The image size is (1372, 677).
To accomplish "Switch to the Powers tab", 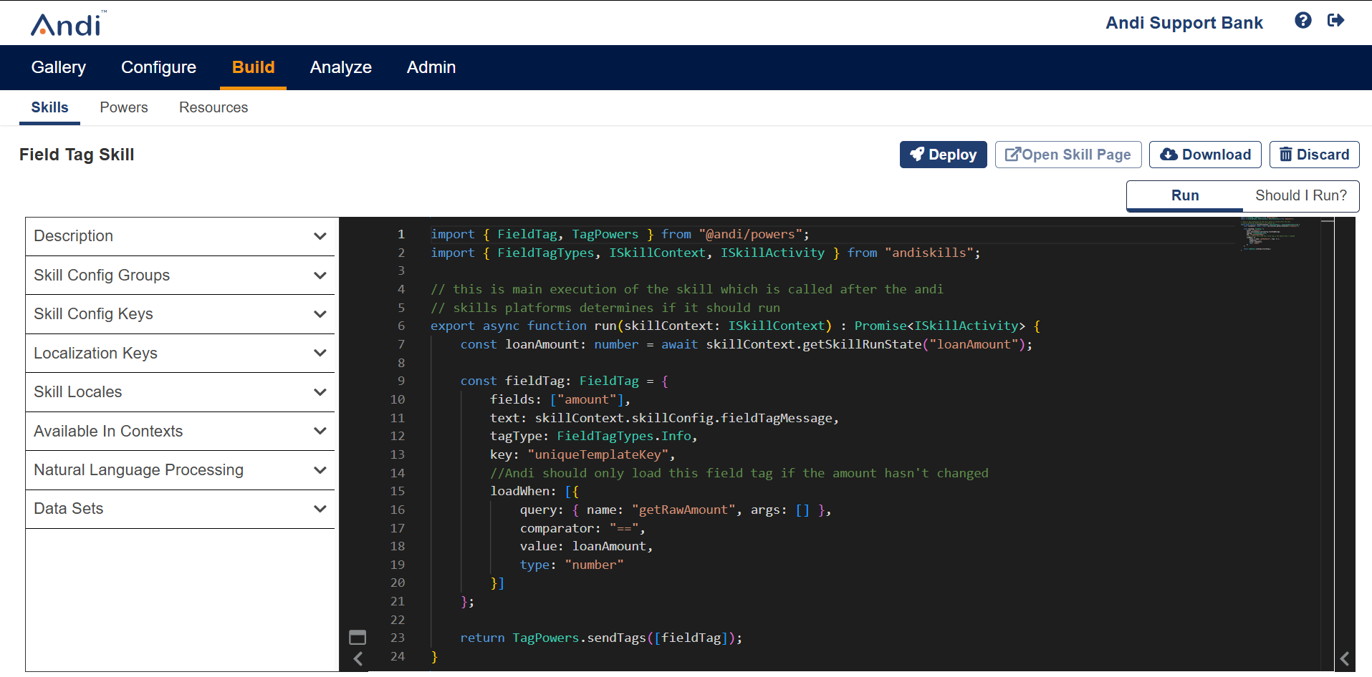I will (124, 107).
